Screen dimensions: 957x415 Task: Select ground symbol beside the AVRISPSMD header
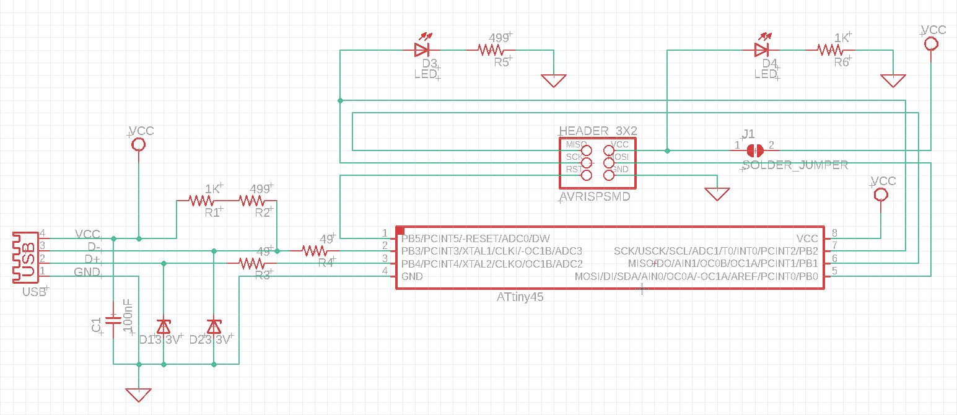coord(717,194)
